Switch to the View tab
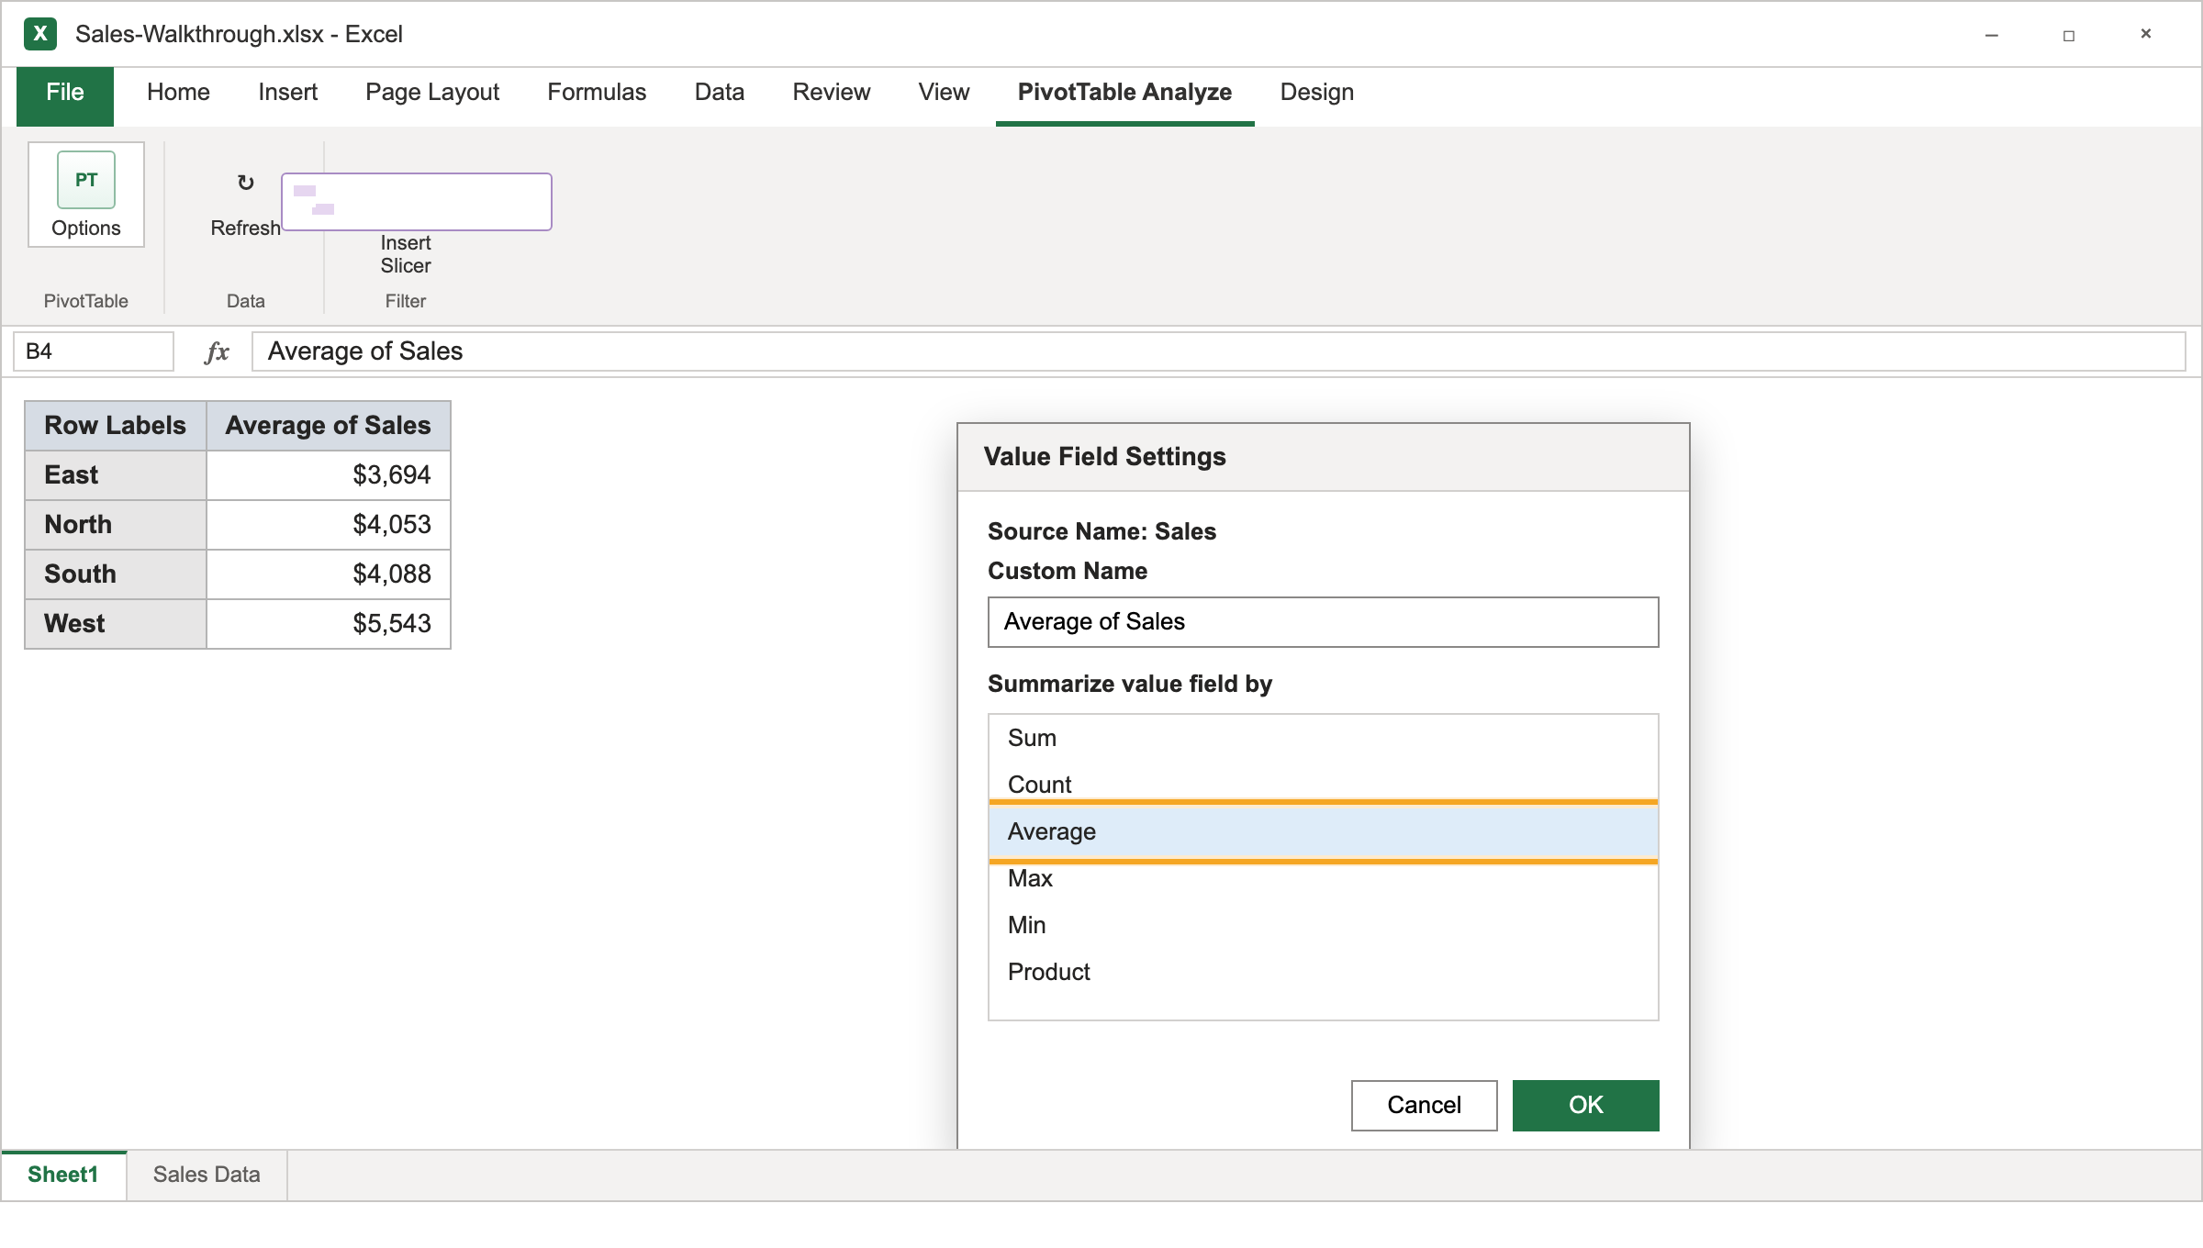This screenshot has height=1248, width=2203. 944,93
